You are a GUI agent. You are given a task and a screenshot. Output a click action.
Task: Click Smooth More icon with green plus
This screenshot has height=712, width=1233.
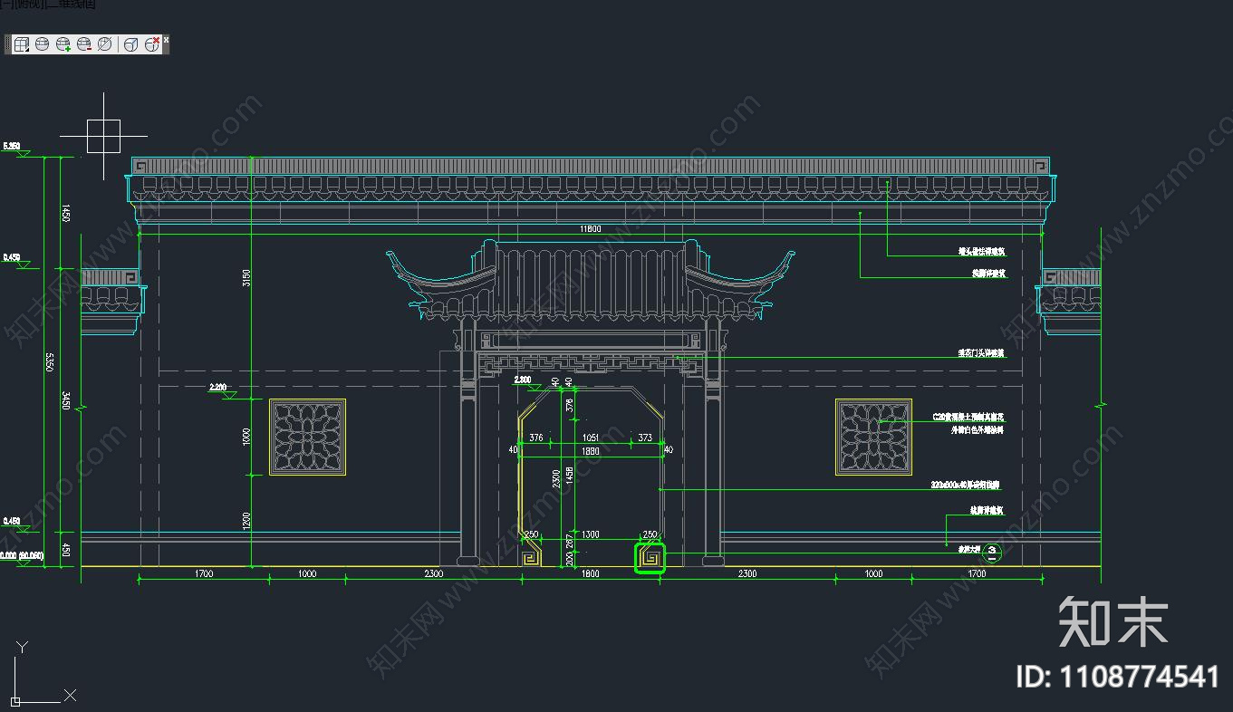point(63,44)
